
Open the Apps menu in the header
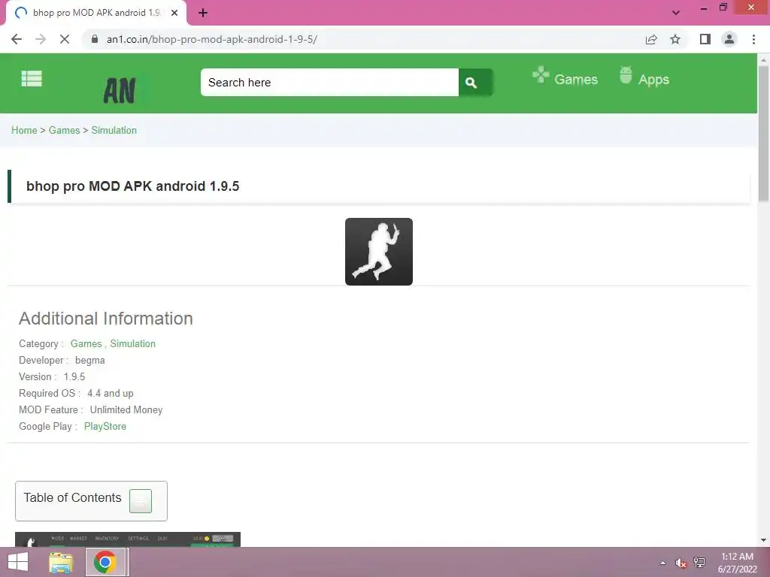click(653, 80)
